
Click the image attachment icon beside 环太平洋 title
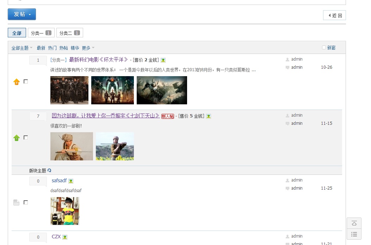163,60
